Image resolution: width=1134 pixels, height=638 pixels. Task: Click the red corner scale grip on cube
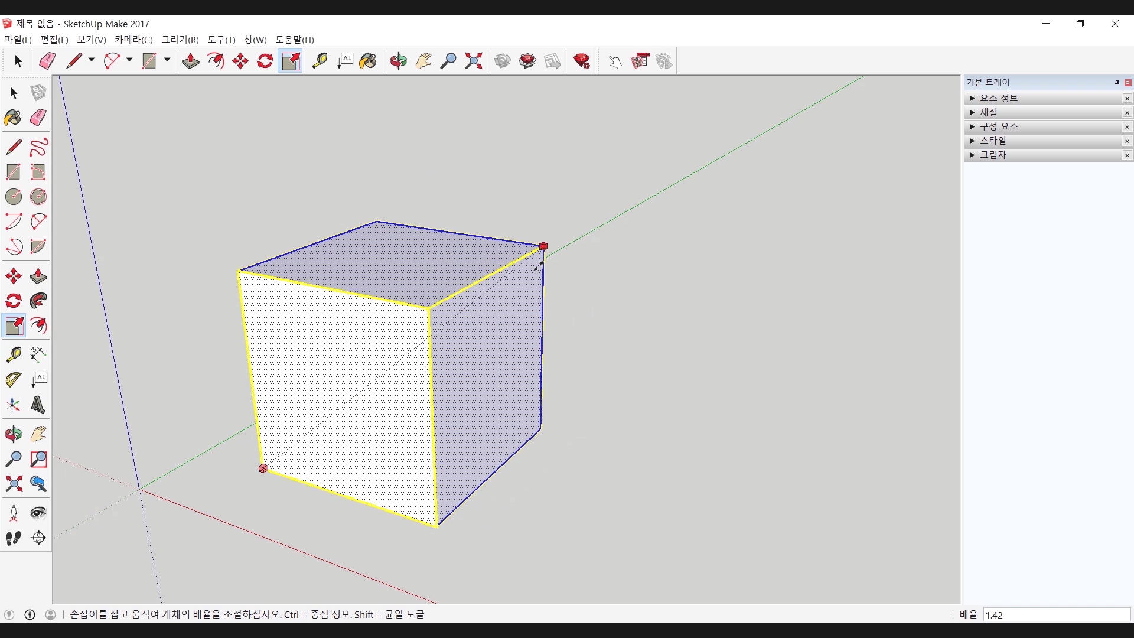coord(543,246)
